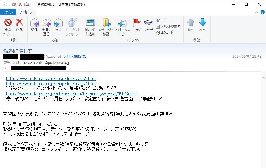Open the help question mark icon

262,12
